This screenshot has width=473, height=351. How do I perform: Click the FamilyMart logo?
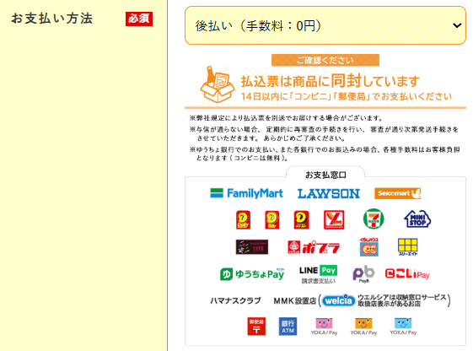click(246, 193)
